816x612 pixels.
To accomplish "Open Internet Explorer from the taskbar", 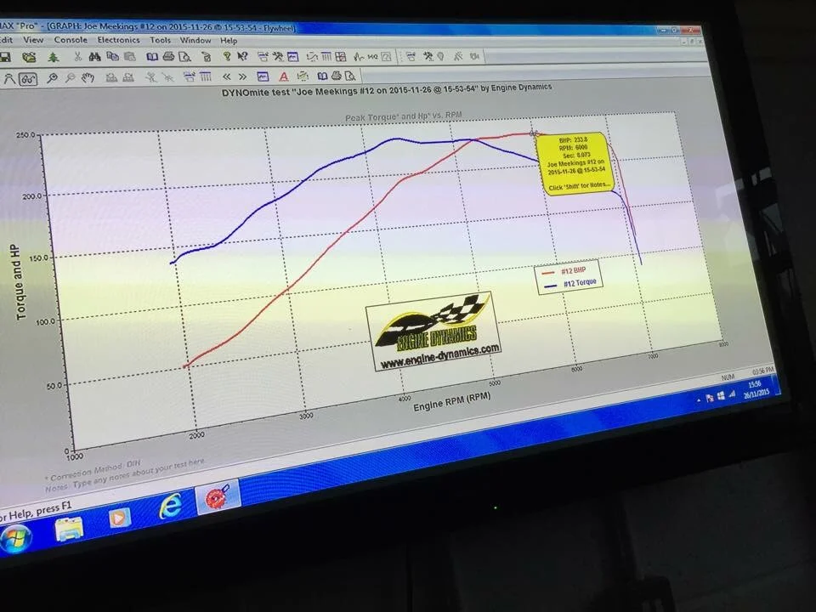I will [170, 504].
